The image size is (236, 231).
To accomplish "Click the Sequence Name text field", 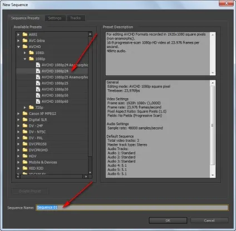I will 132,208.
